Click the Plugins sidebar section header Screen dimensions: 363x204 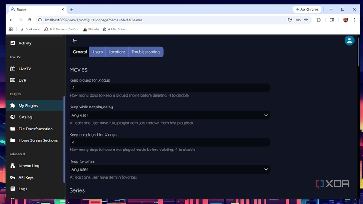point(15,94)
